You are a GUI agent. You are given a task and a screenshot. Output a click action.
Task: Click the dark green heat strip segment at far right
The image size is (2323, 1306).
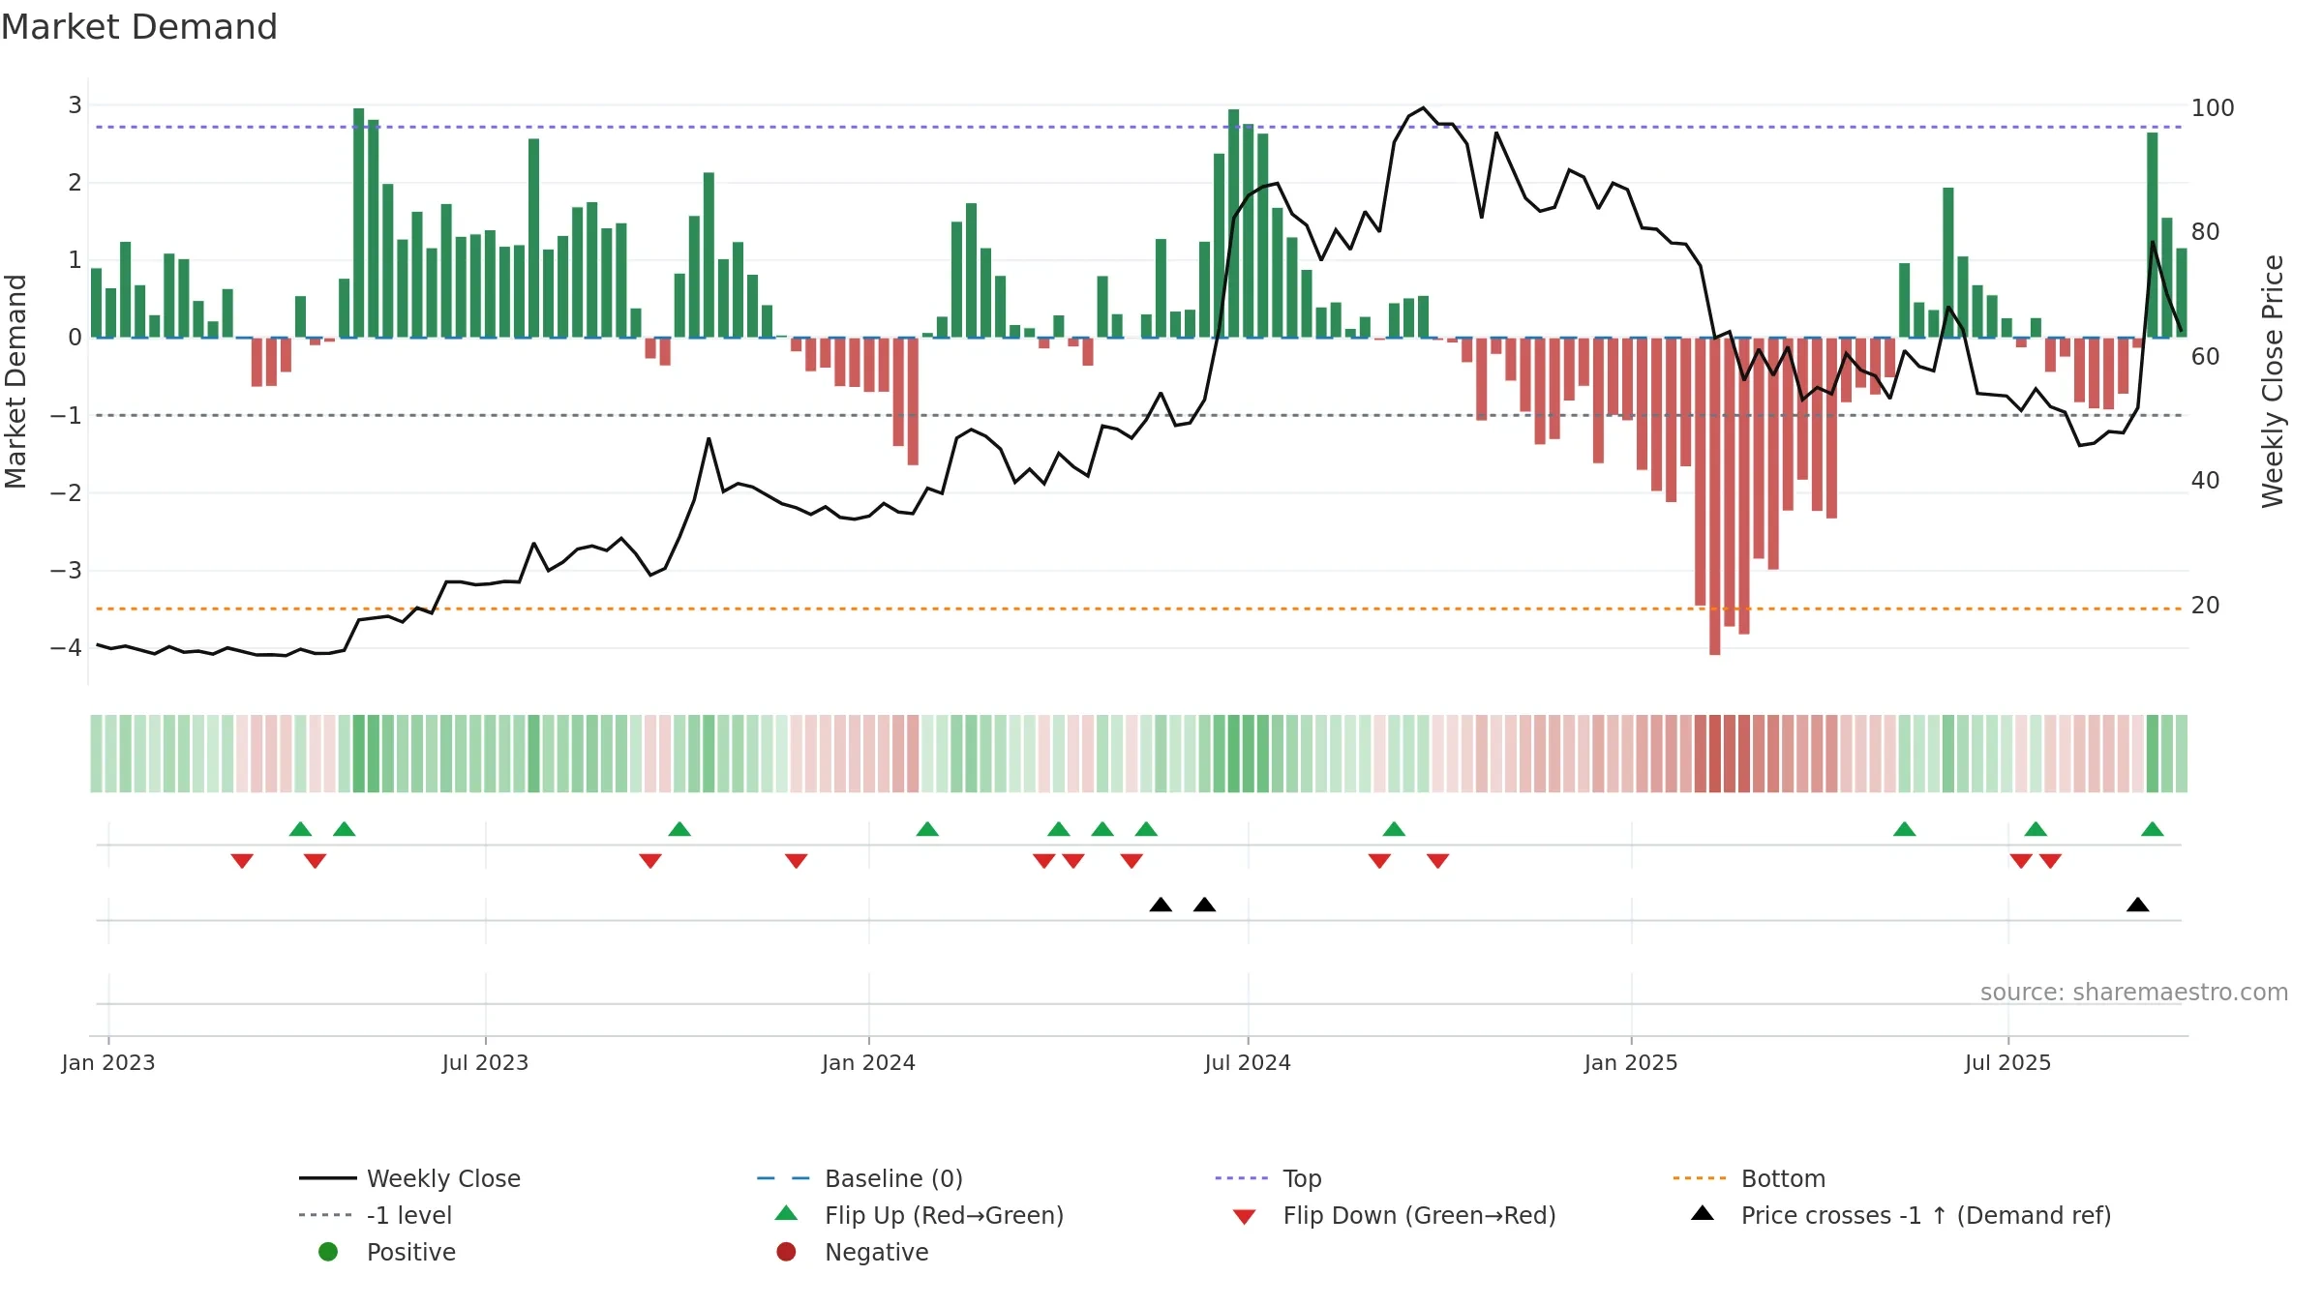2153,754
